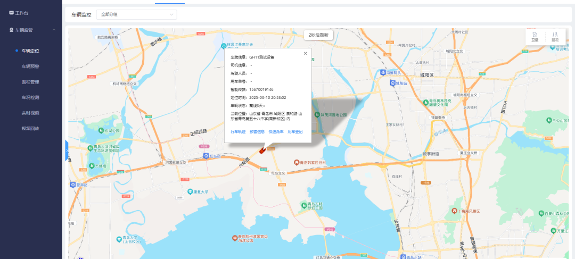Click 营海站 station icon on map

click(72, 186)
